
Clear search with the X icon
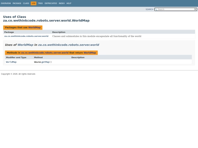click(x=195, y=9)
